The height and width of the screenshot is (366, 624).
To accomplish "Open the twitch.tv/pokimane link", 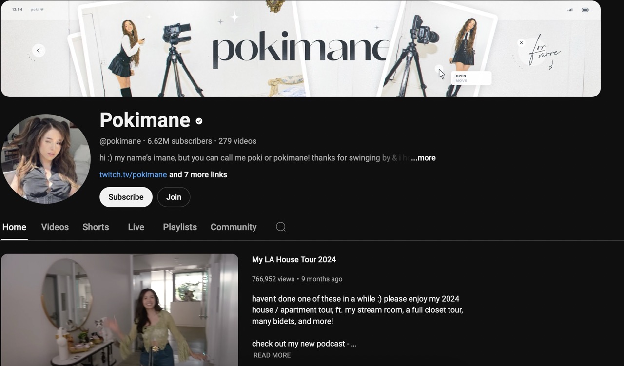I will [133, 174].
